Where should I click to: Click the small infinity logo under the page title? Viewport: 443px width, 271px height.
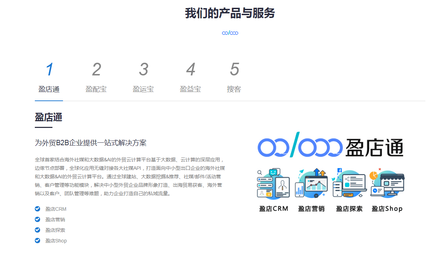pyautogui.click(x=230, y=33)
